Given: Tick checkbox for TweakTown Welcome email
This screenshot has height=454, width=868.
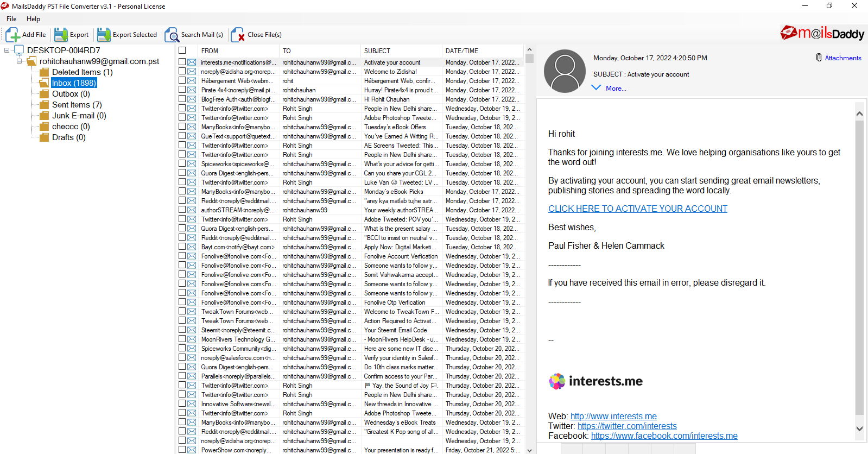Looking at the screenshot, I should point(182,312).
